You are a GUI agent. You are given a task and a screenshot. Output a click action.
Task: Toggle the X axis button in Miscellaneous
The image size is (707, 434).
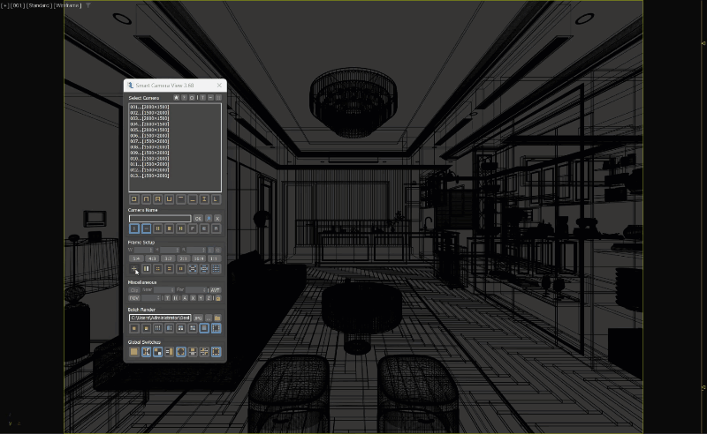click(x=192, y=298)
